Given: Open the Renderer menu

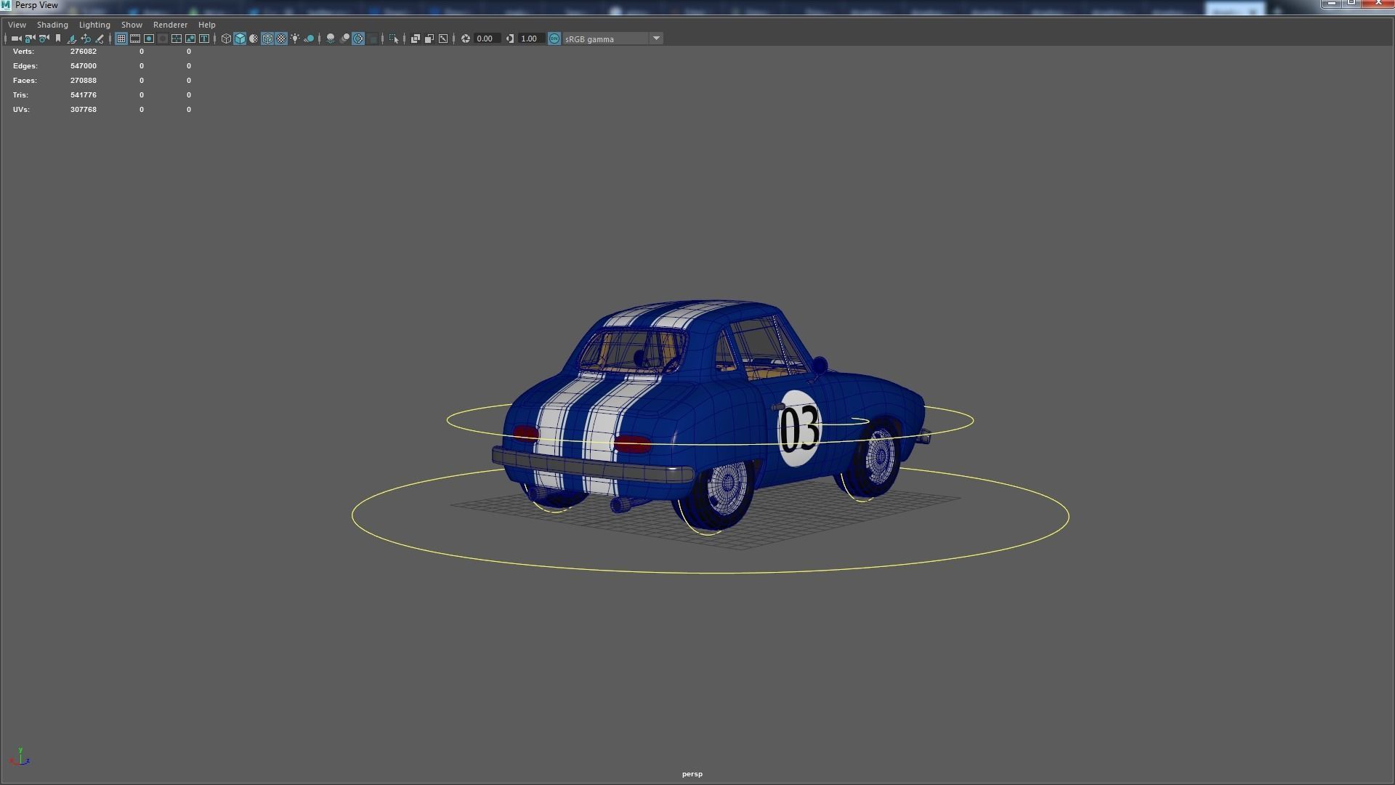Looking at the screenshot, I should (x=170, y=25).
